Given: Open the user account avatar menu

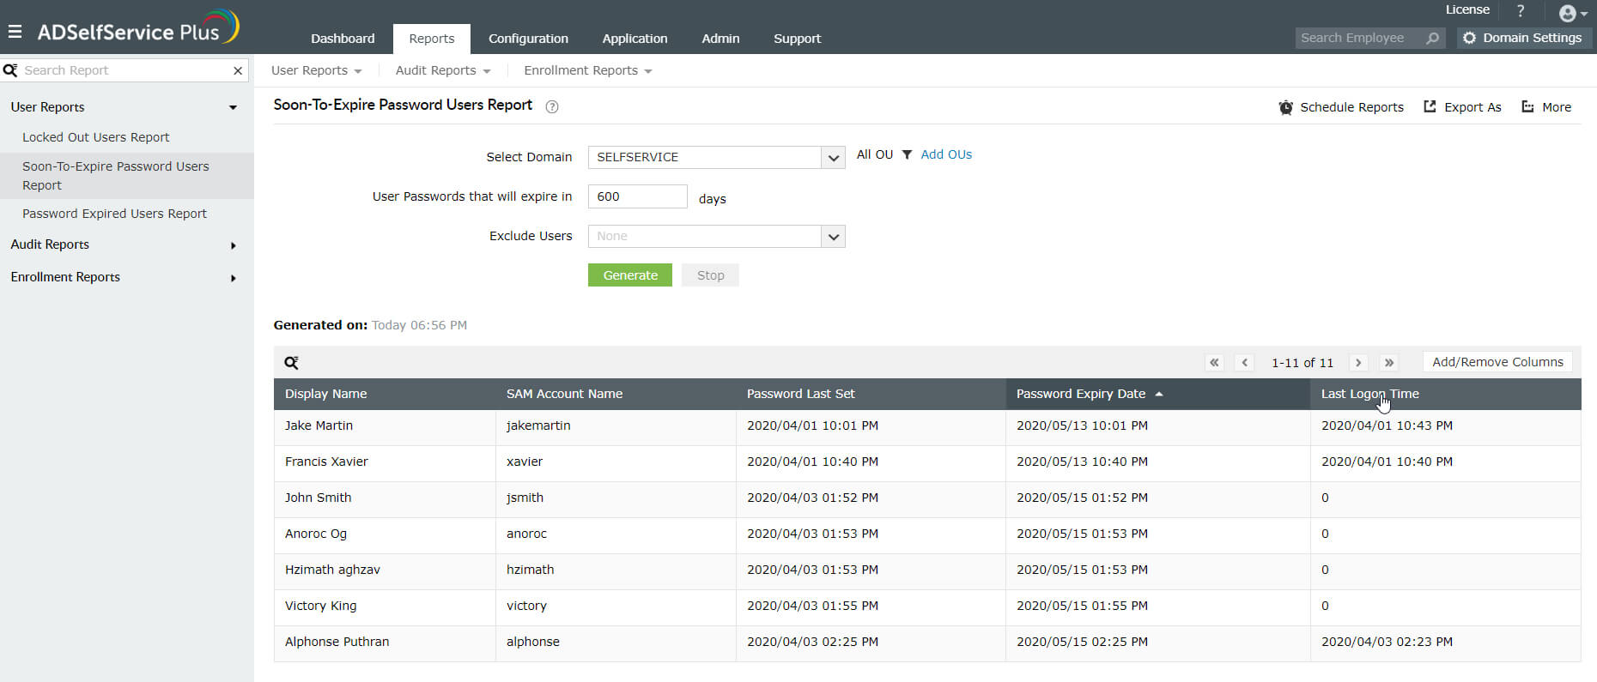Looking at the screenshot, I should (1571, 13).
